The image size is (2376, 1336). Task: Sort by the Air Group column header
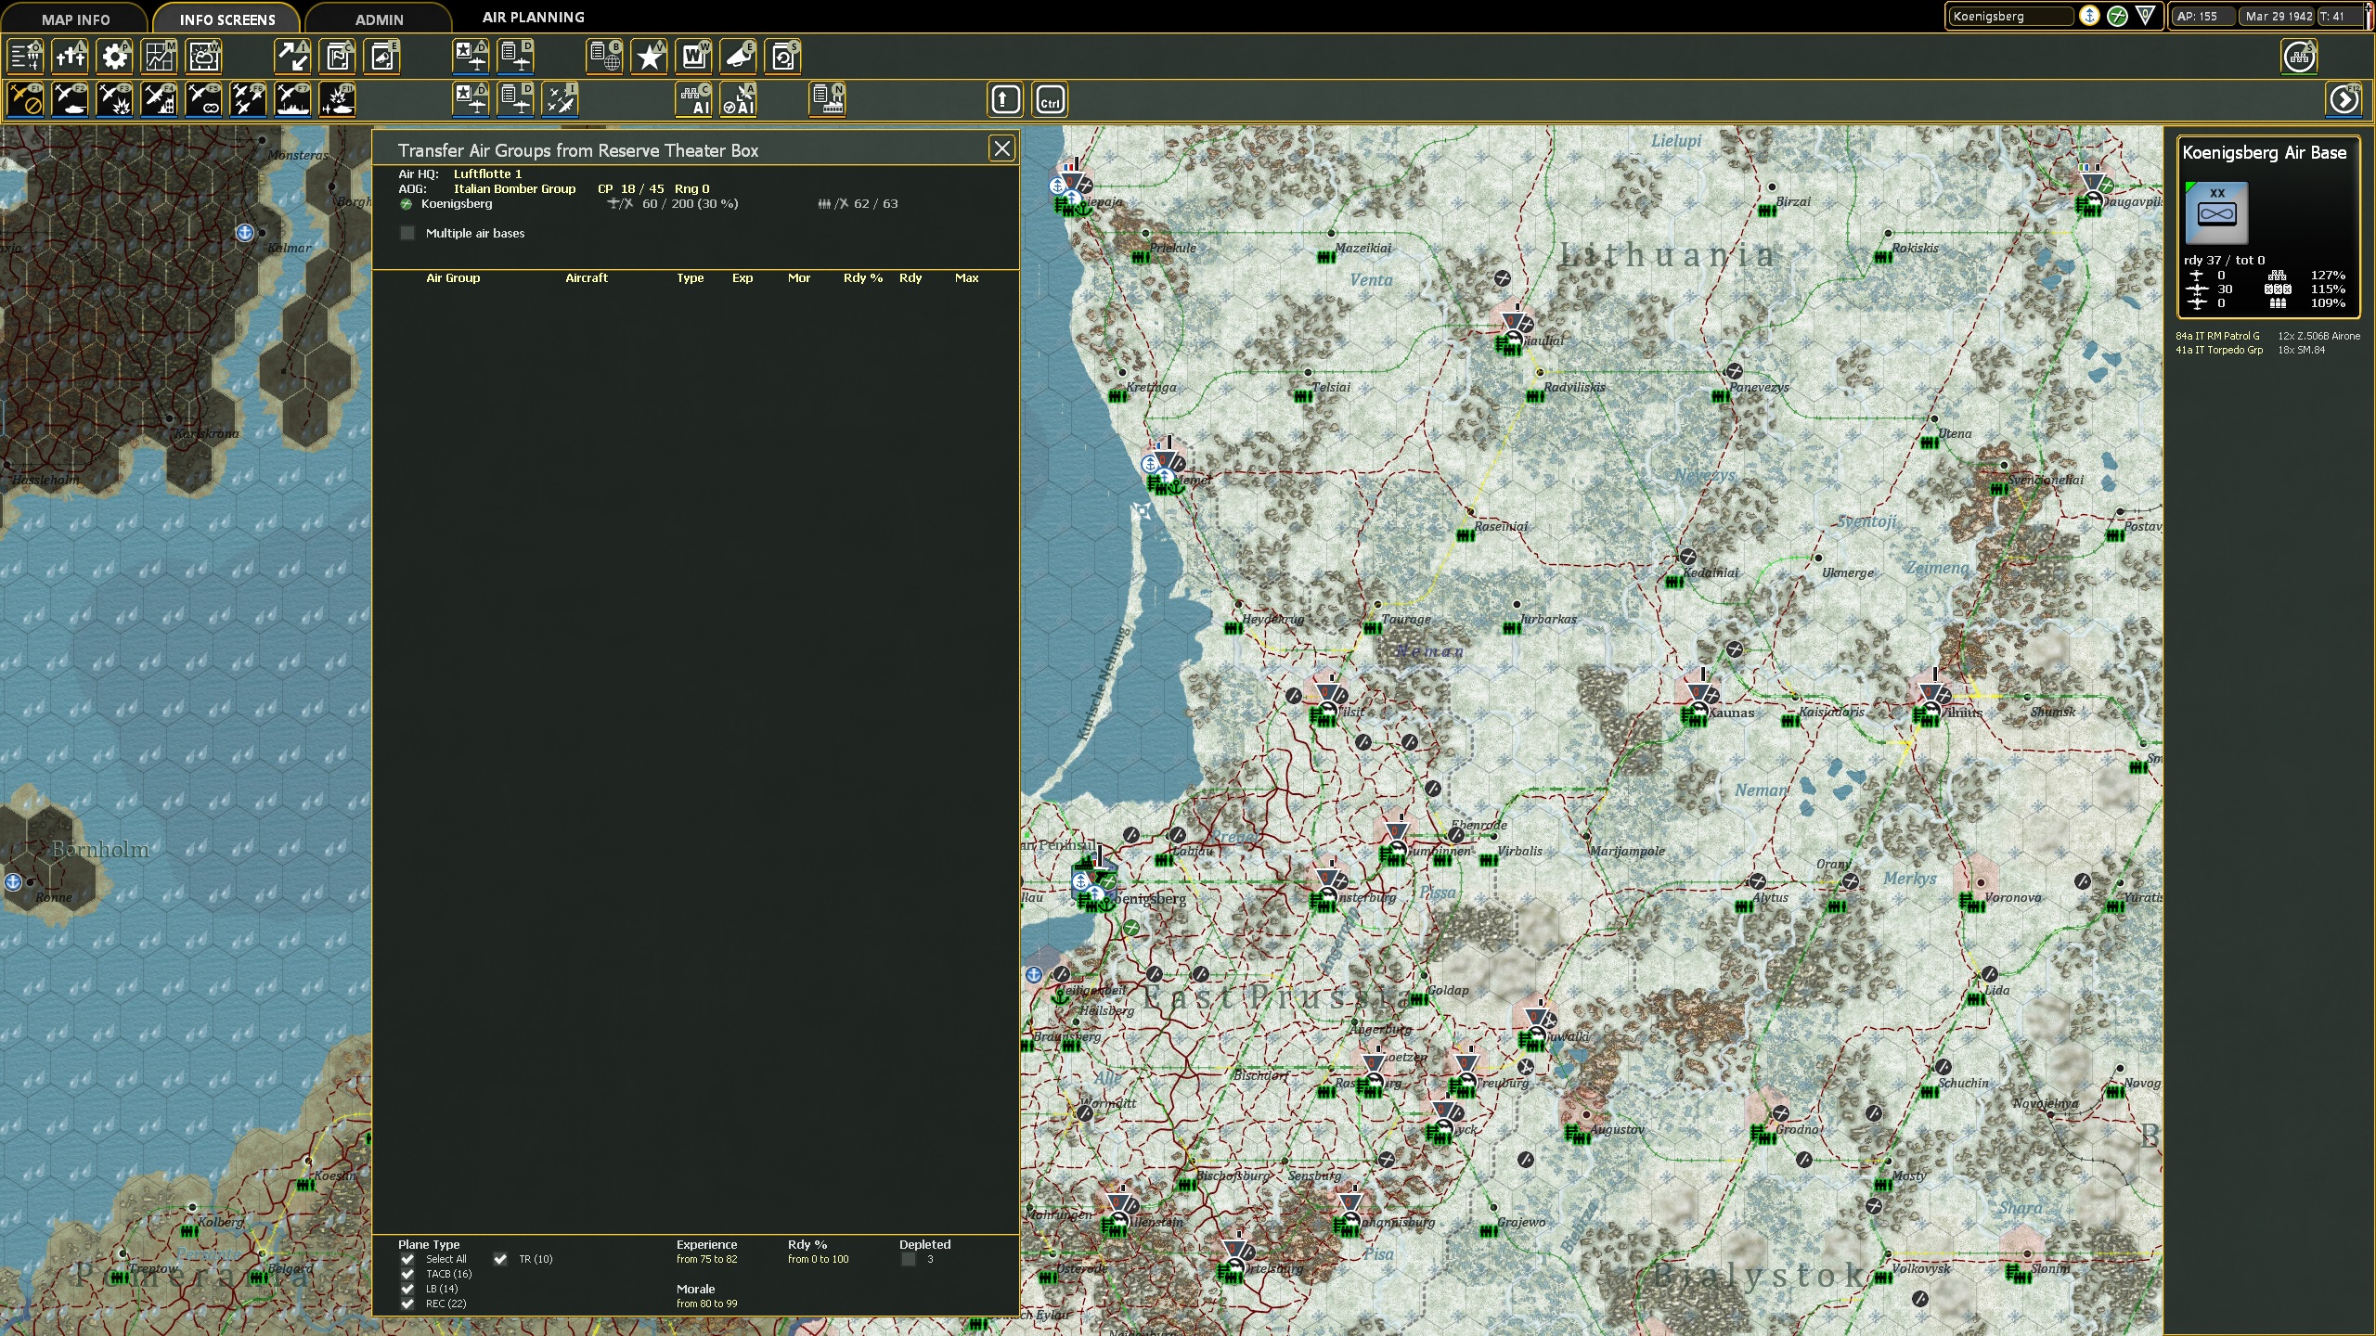click(453, 277)
